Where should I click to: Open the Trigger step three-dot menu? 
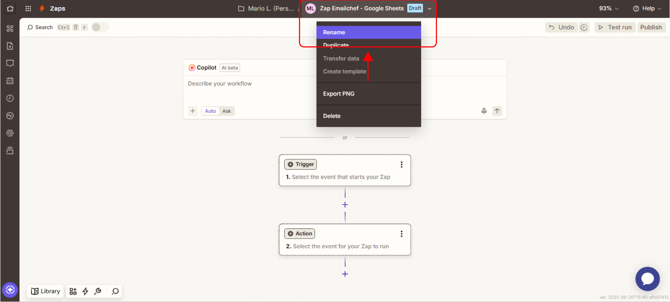tap(402, 164)
